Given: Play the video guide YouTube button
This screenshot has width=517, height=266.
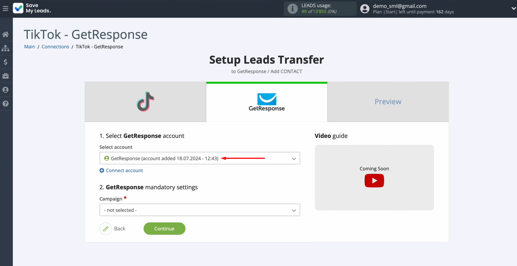Looking at the screenshot, I should [374, 181].
